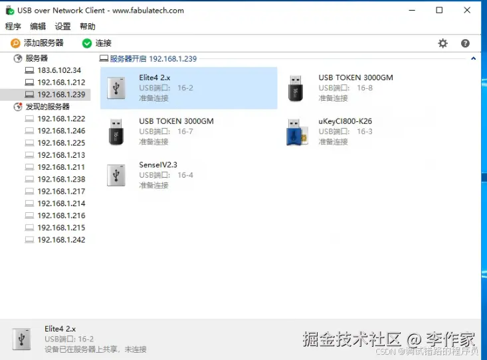The width and height of the screenshot is (487, 360).
Task: Click the SenseIV2.3 device icon
Action: tap(116, 175)
